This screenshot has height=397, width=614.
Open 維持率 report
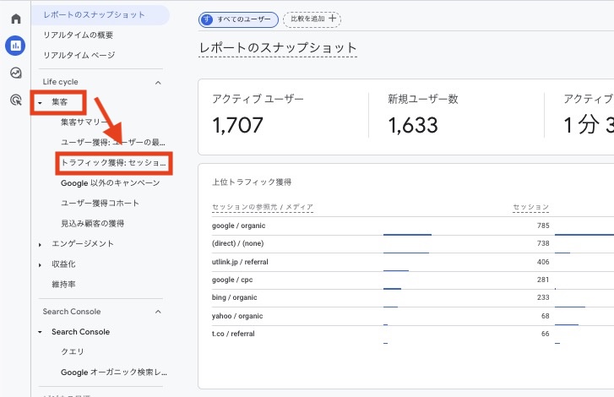(63, 285)
